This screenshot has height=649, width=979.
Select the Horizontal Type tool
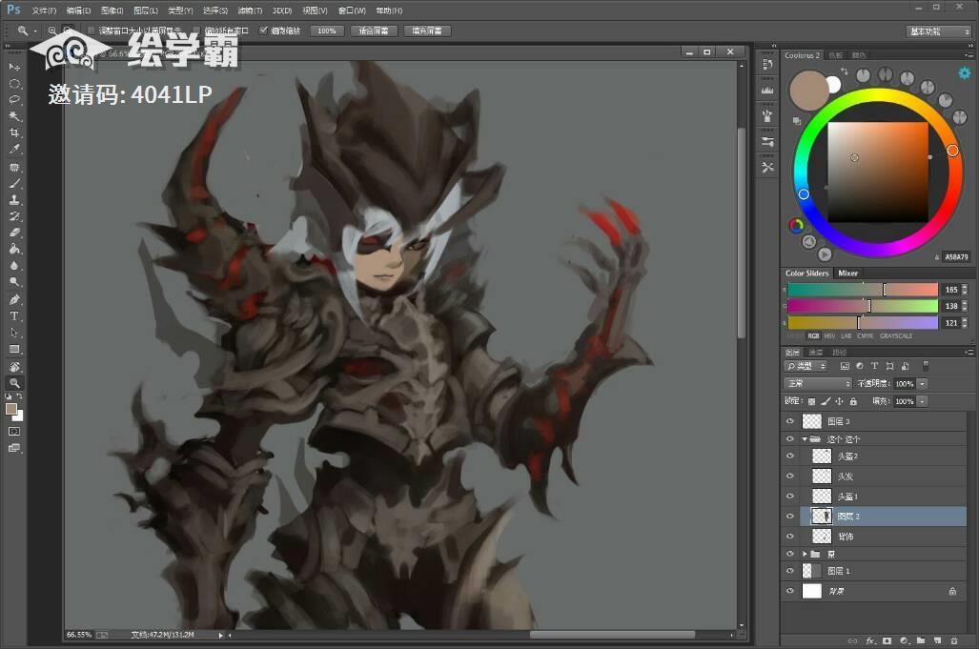click(14, 316)
